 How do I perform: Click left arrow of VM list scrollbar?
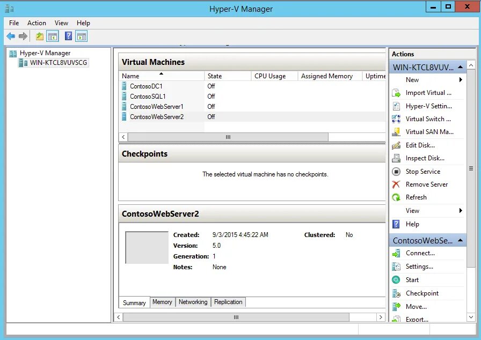[x=123, y=137]
